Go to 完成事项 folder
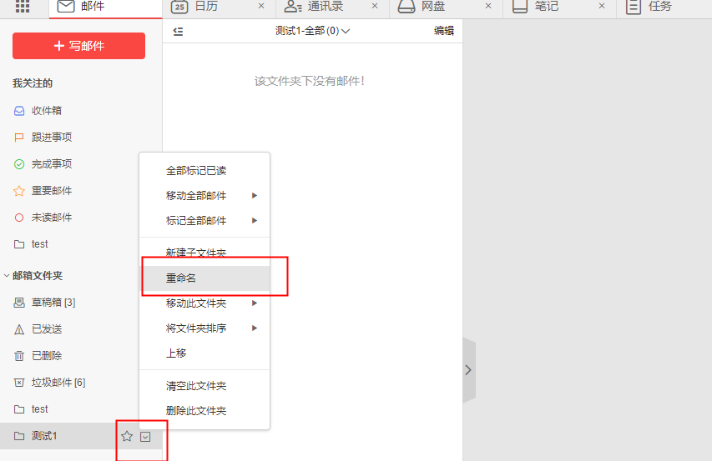This screenshot has width=712, height=461. pyautogui.click(x=51, y=164)
